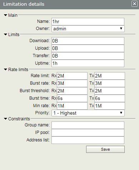Open the Priority dropdown
Screen dimensions: 139x170
point(88,113)
